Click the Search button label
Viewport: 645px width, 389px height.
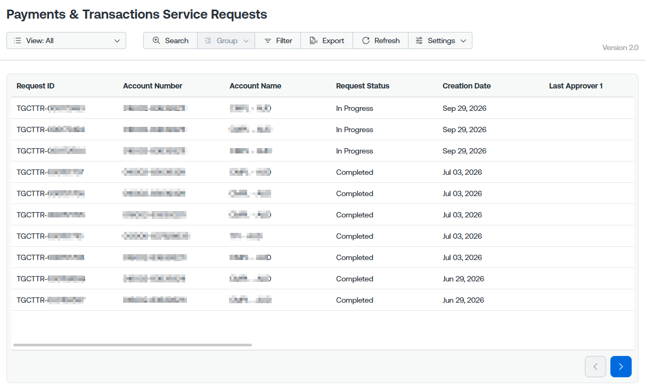[177, 40]
